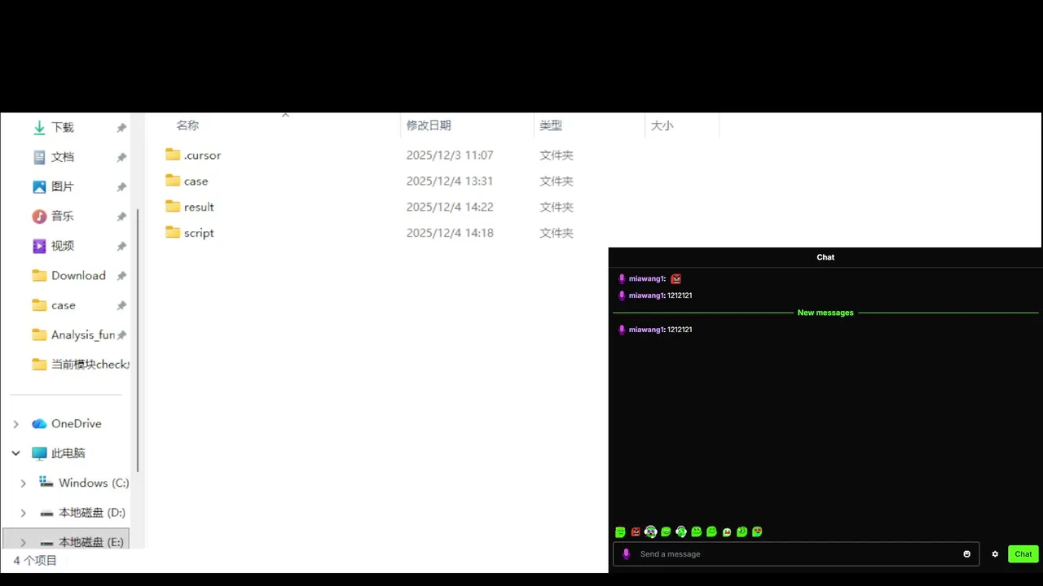Open the 视频 videos location
1043x586 pixels.
pyautogui.click(x=62, y=246)
